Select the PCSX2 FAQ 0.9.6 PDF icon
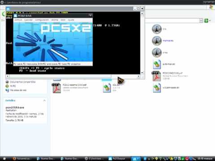The width and height of the screenshot is (215, 161). coord(156,76)
